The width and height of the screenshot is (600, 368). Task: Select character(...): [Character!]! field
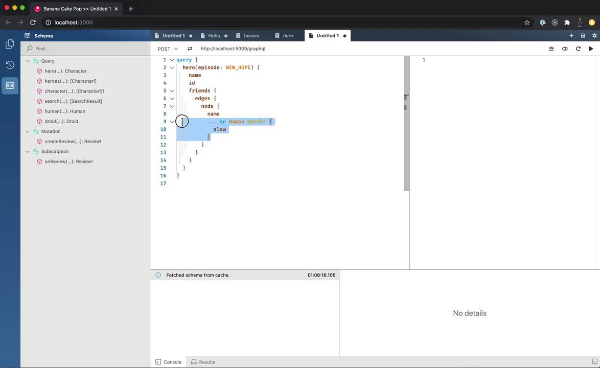click(74, 91)
